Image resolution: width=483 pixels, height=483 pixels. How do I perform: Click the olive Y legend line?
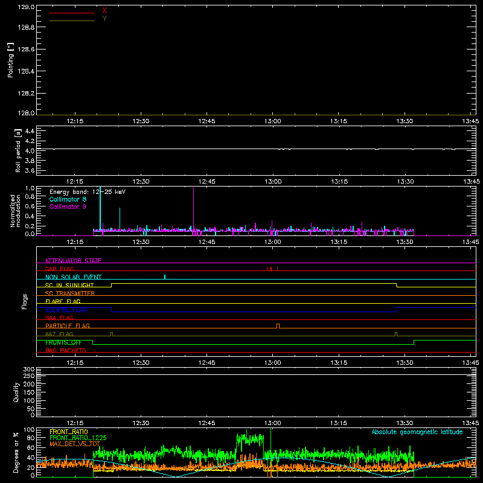point(72,21)
